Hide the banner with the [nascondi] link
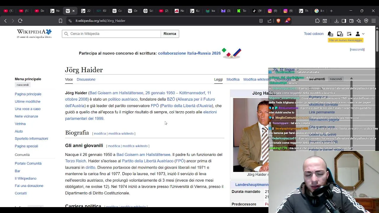Image resolution: width=379 pixels, height=213 pixels. coord(357,49)
